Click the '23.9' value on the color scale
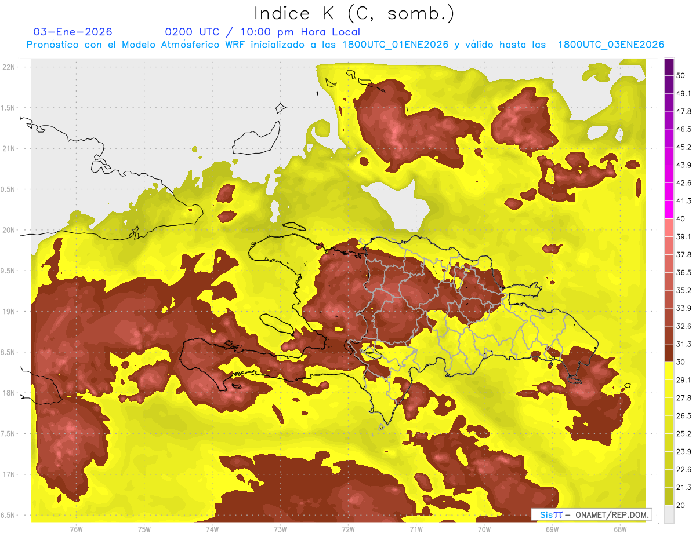This screenshot has height=537, width=696. click(684, 452)
